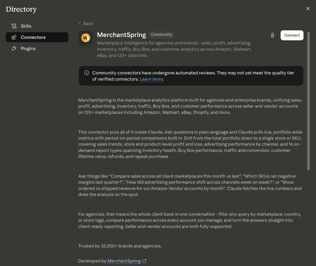Image resolution: width=316 pixels, height=266 pixels.
Task: Click the Plugins plug icon in sidebar
Action: [14, 49]
